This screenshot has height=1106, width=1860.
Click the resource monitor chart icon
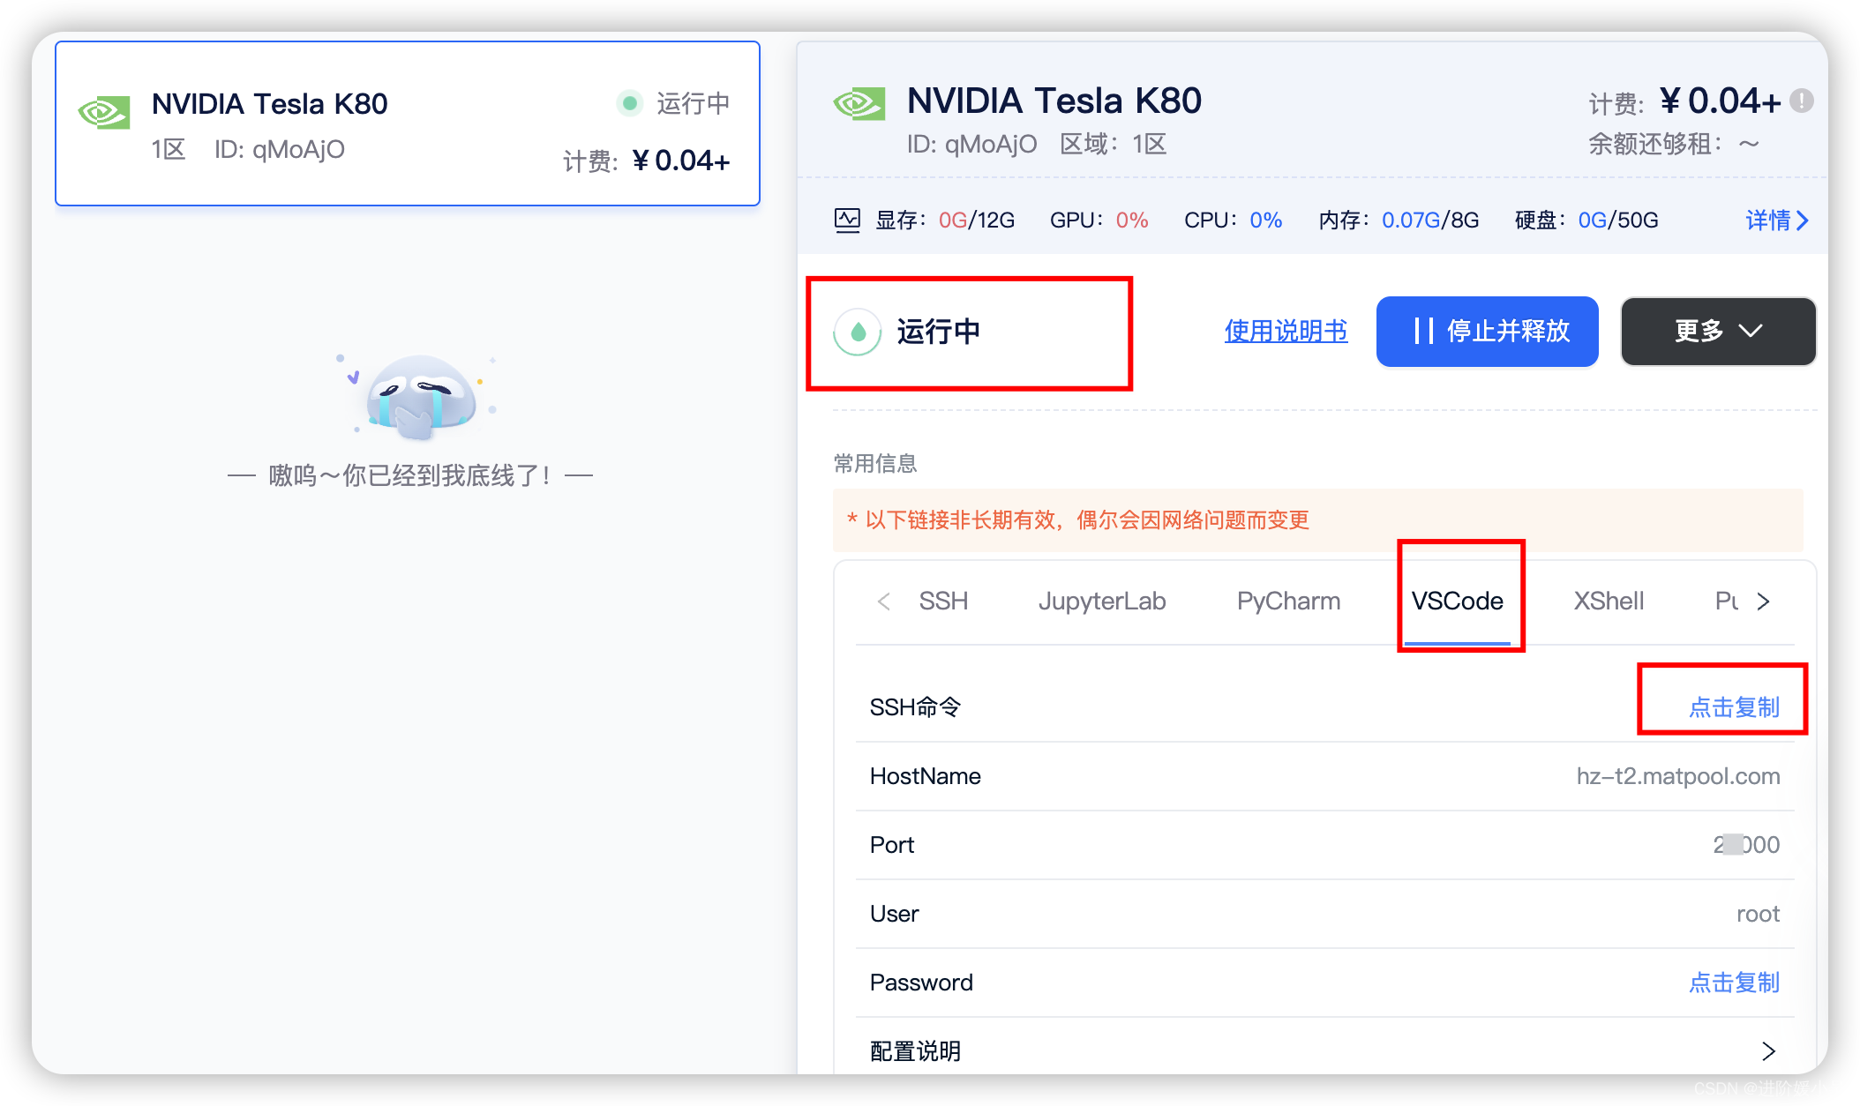point(847,220)
